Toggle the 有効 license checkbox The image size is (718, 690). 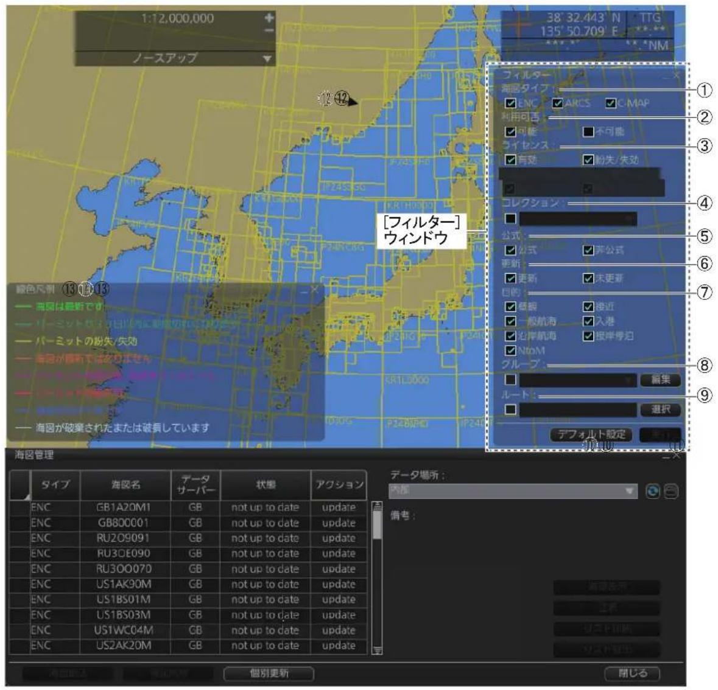tap(510, 159)
